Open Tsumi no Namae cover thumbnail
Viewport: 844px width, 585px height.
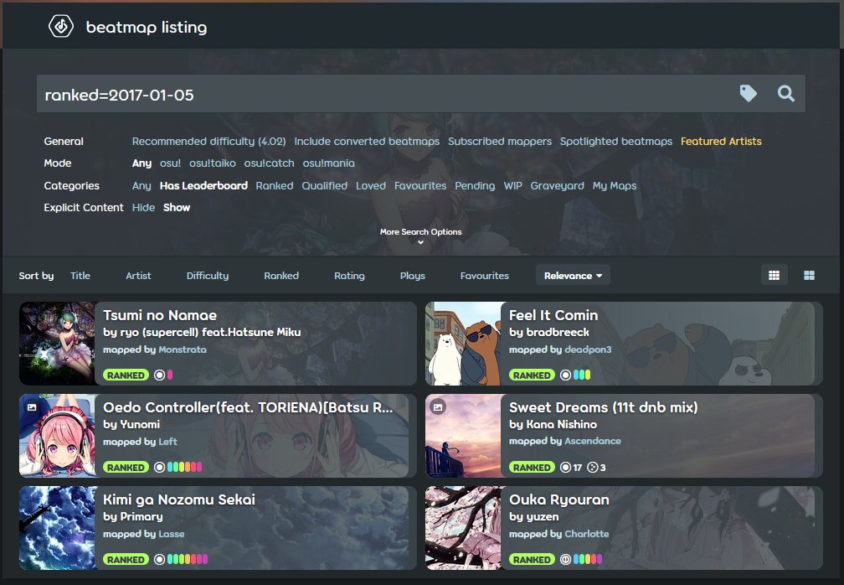[57, 343]
